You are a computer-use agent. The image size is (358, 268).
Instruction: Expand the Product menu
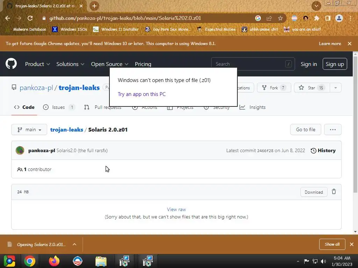(37, 64)
